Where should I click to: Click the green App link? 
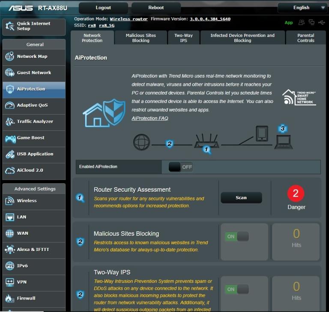click(x=288, y=22)
